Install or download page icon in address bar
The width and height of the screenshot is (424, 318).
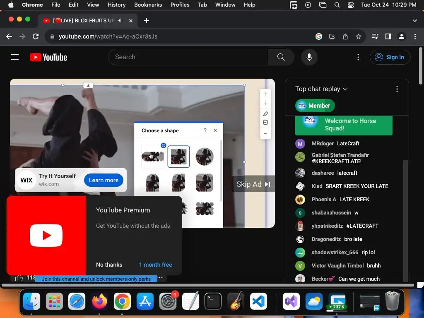pyautogui.click(x=332, y=36)
